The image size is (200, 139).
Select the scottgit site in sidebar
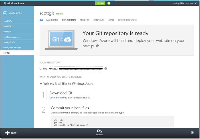click(x=17, y=53)
